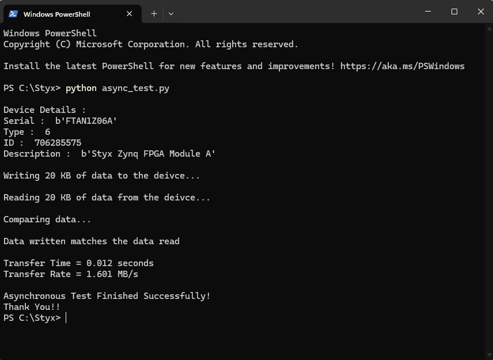Click the Transfer Time = 0.012 seconds line

coord(78,263)
